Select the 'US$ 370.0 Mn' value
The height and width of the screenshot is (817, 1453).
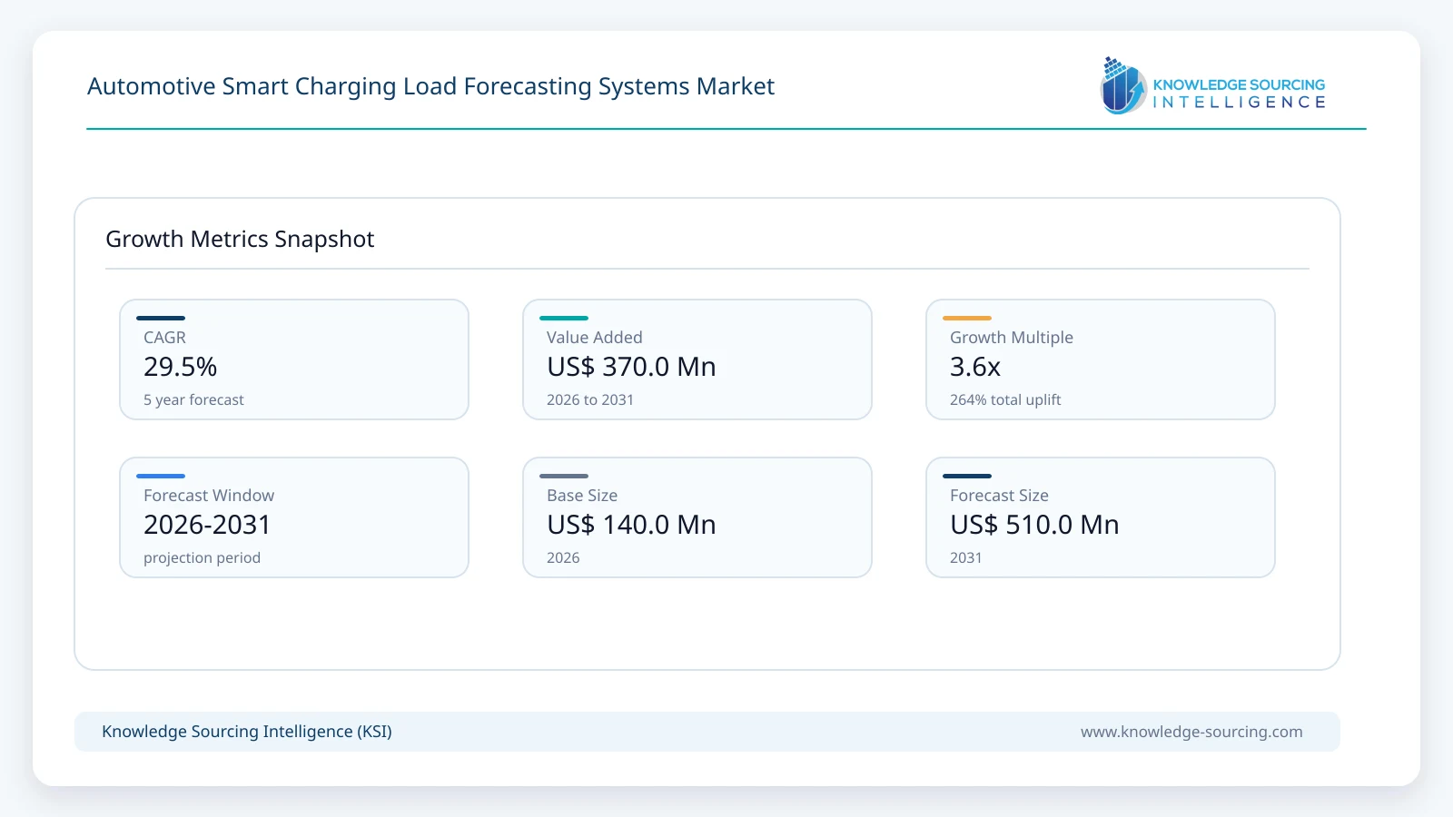(631, 367)
